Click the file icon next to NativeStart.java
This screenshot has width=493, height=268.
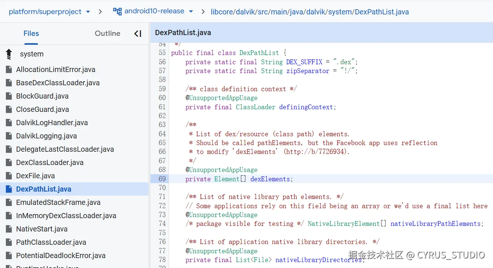click(x=9, y=229)
